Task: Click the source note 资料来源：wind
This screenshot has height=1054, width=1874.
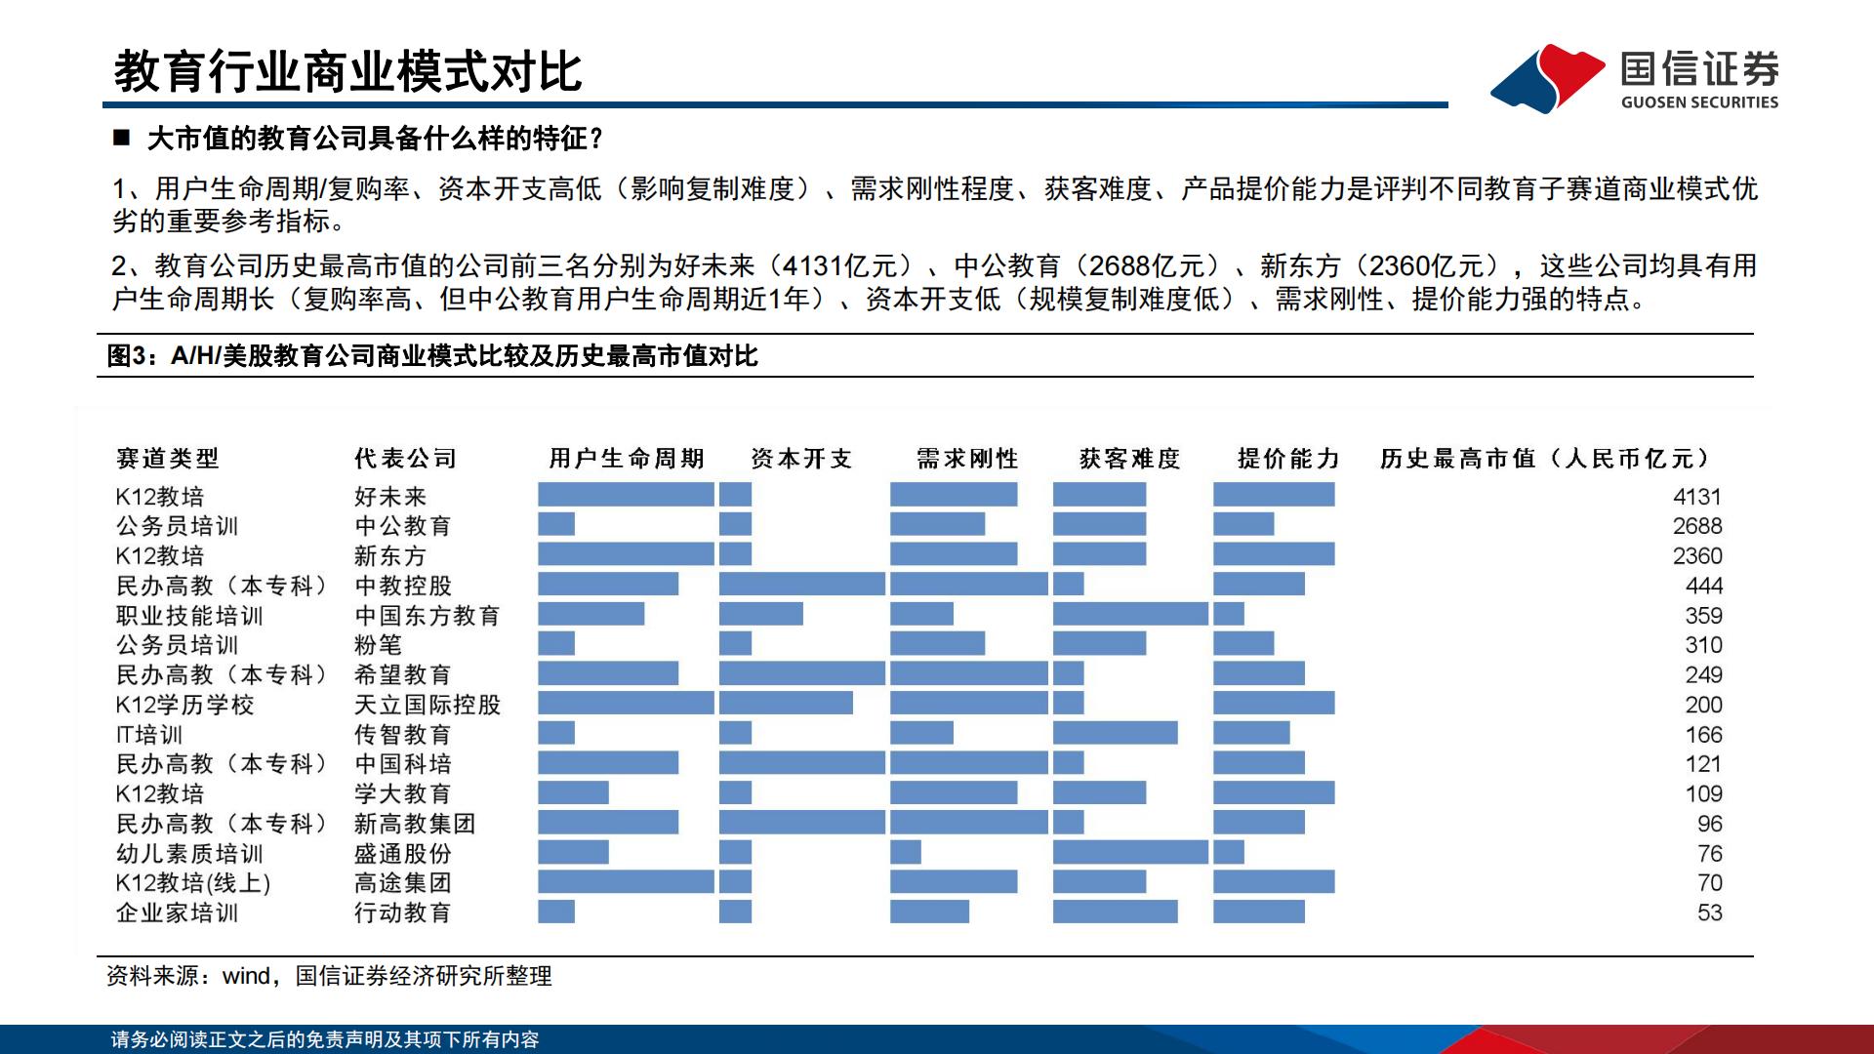Action: point(329,976)
